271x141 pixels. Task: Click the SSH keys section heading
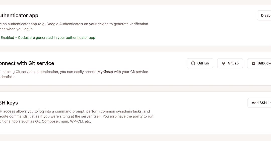point(9,103)
